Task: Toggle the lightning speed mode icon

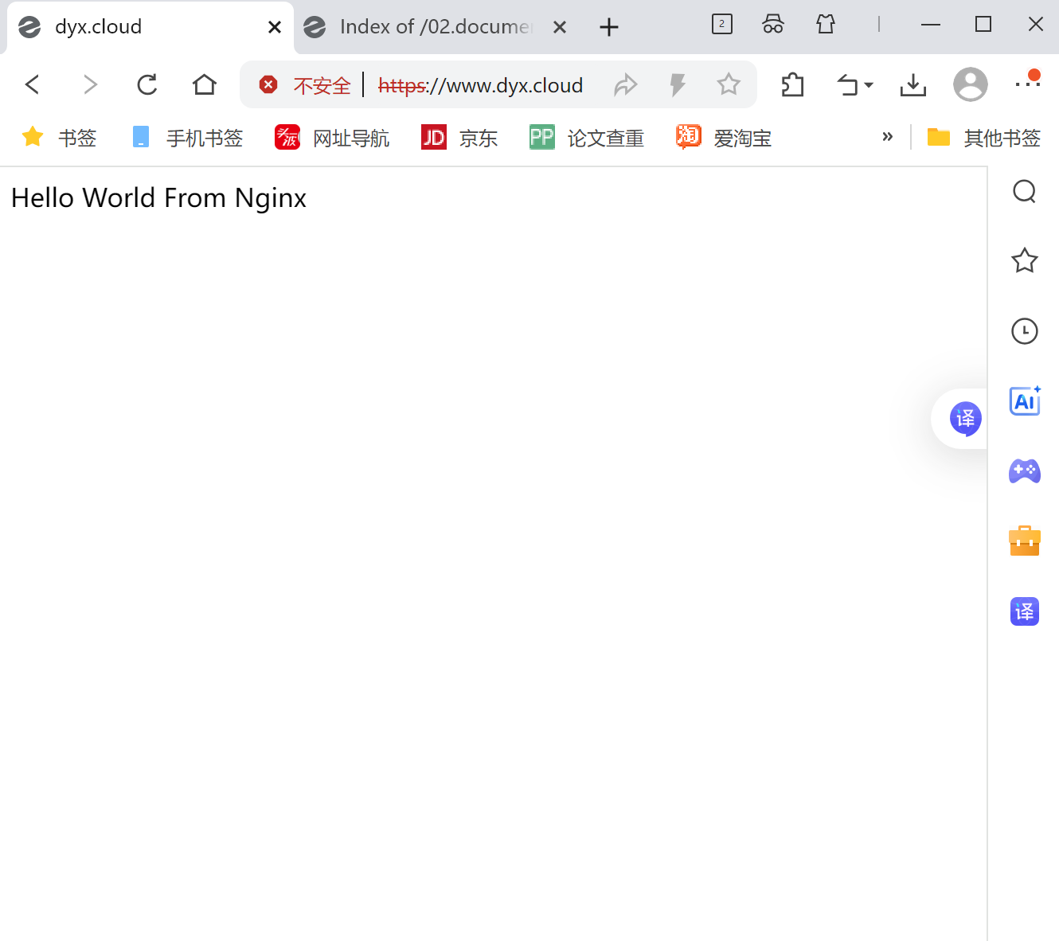Action: (x=678, y=84)
